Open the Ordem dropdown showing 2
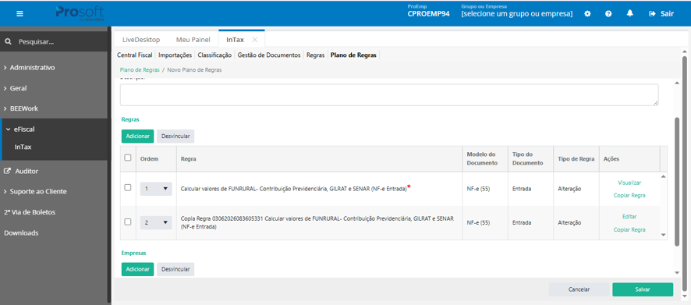This screenshot has width=691, height=305. (x=156, y=223)
